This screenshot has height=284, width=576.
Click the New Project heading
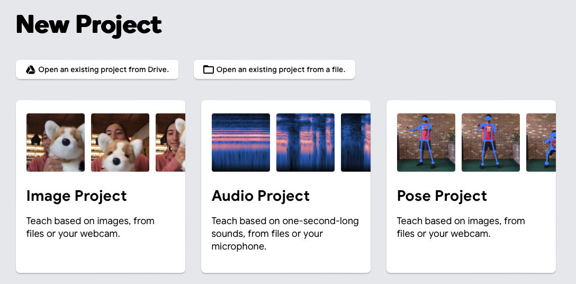coord(89,25)
